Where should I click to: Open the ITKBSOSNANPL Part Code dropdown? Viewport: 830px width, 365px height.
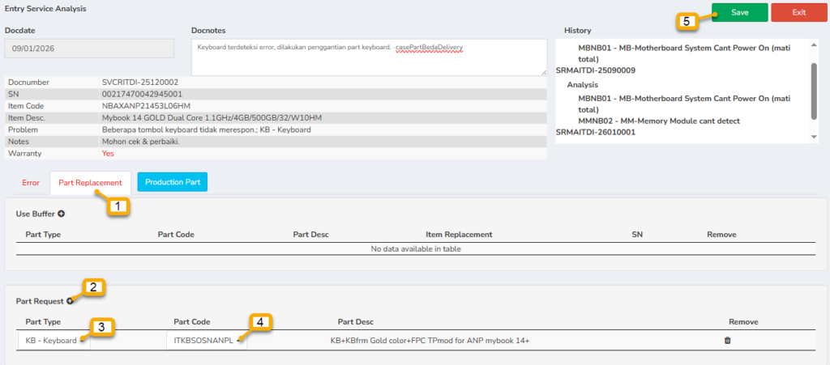pos(207,341)
